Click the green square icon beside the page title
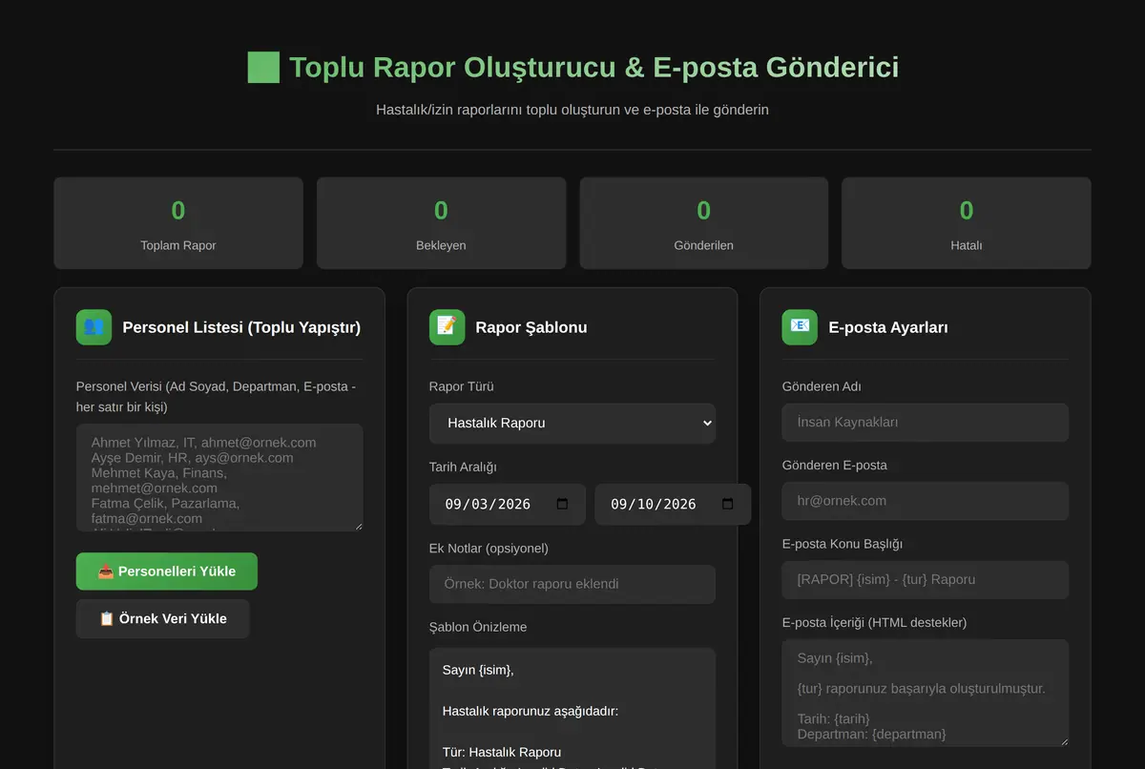 pos(263,68)
